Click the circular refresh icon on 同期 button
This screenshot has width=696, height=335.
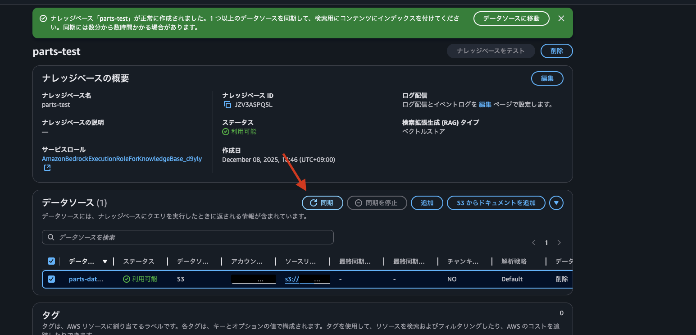(314, 202)
